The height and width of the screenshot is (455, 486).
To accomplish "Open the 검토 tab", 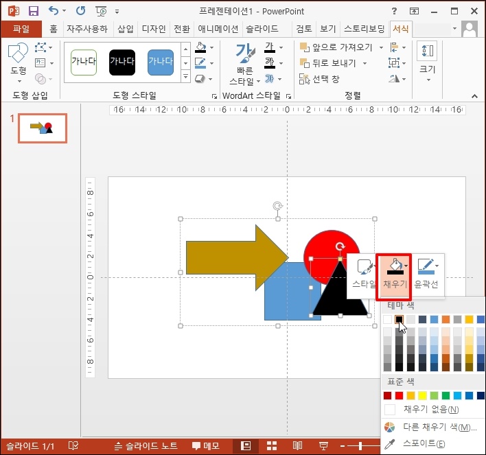I will (303, 29).
